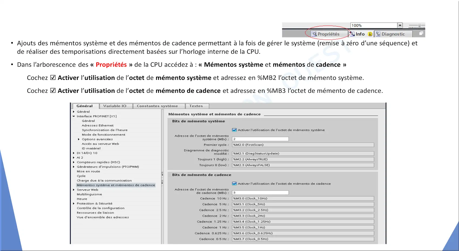Viewport: 459px width, 251px height.
Task: Select Mise en route in the tree
Action: tap(88, 171)
